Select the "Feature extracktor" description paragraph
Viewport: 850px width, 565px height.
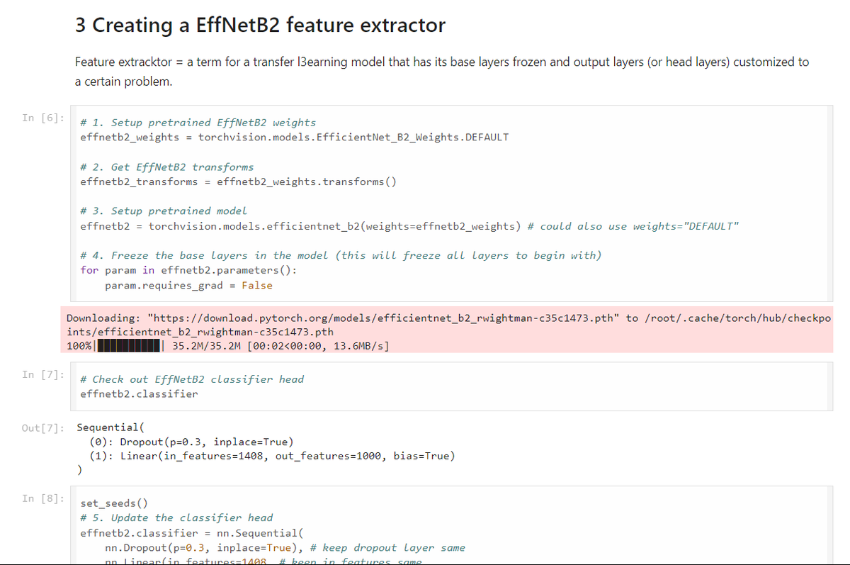[441, 72]
